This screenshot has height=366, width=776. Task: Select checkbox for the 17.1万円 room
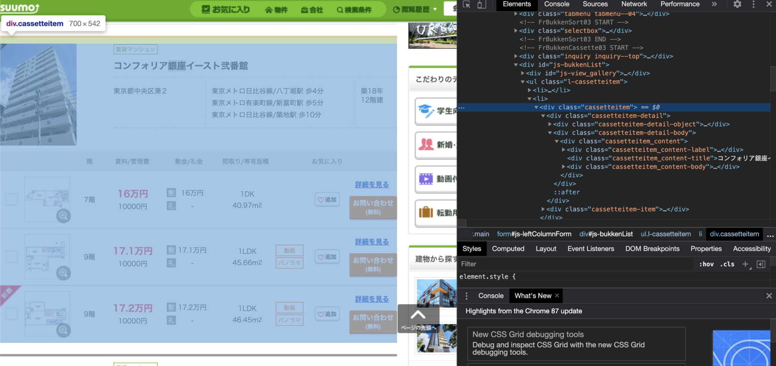tap(12, 256)
